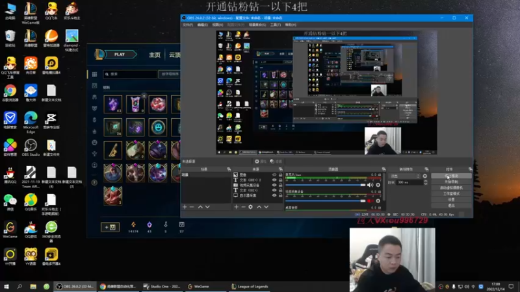Pop out the Scenes dock panel
The image size is (520, 292).
pos(229,169)
